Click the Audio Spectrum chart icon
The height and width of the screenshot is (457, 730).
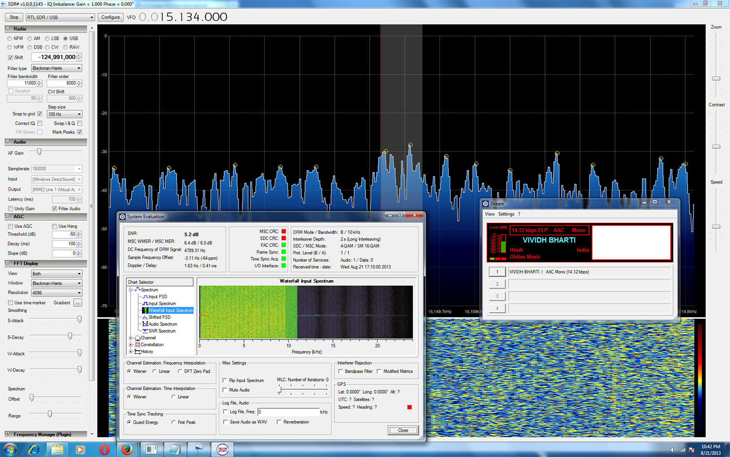tap(145, 324)
